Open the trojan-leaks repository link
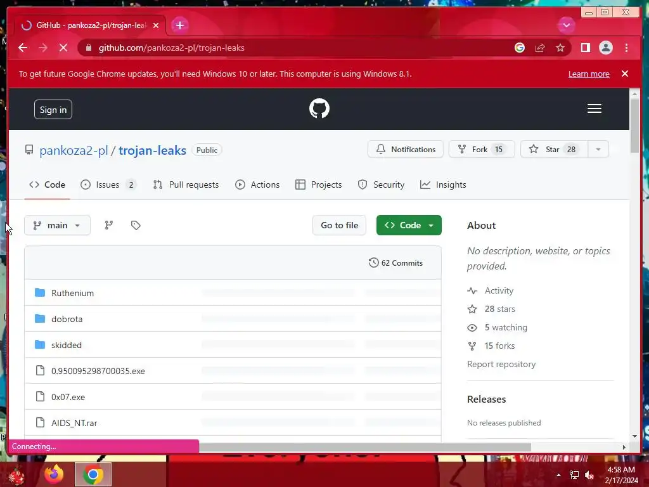The width and height of the screenshot is (649, 487). (x=152, y=150)
